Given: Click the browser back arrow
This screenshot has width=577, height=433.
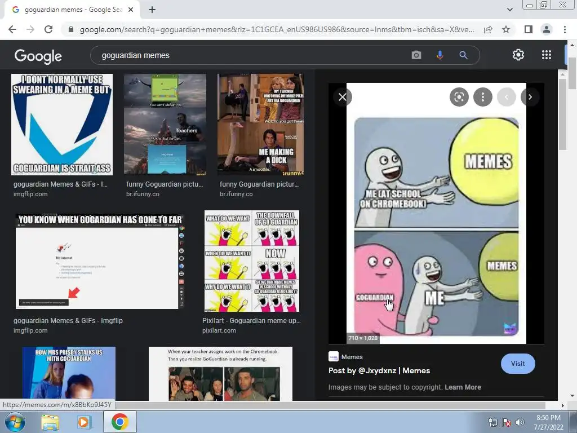Looking at the screenshot, I should click(12, 29).
